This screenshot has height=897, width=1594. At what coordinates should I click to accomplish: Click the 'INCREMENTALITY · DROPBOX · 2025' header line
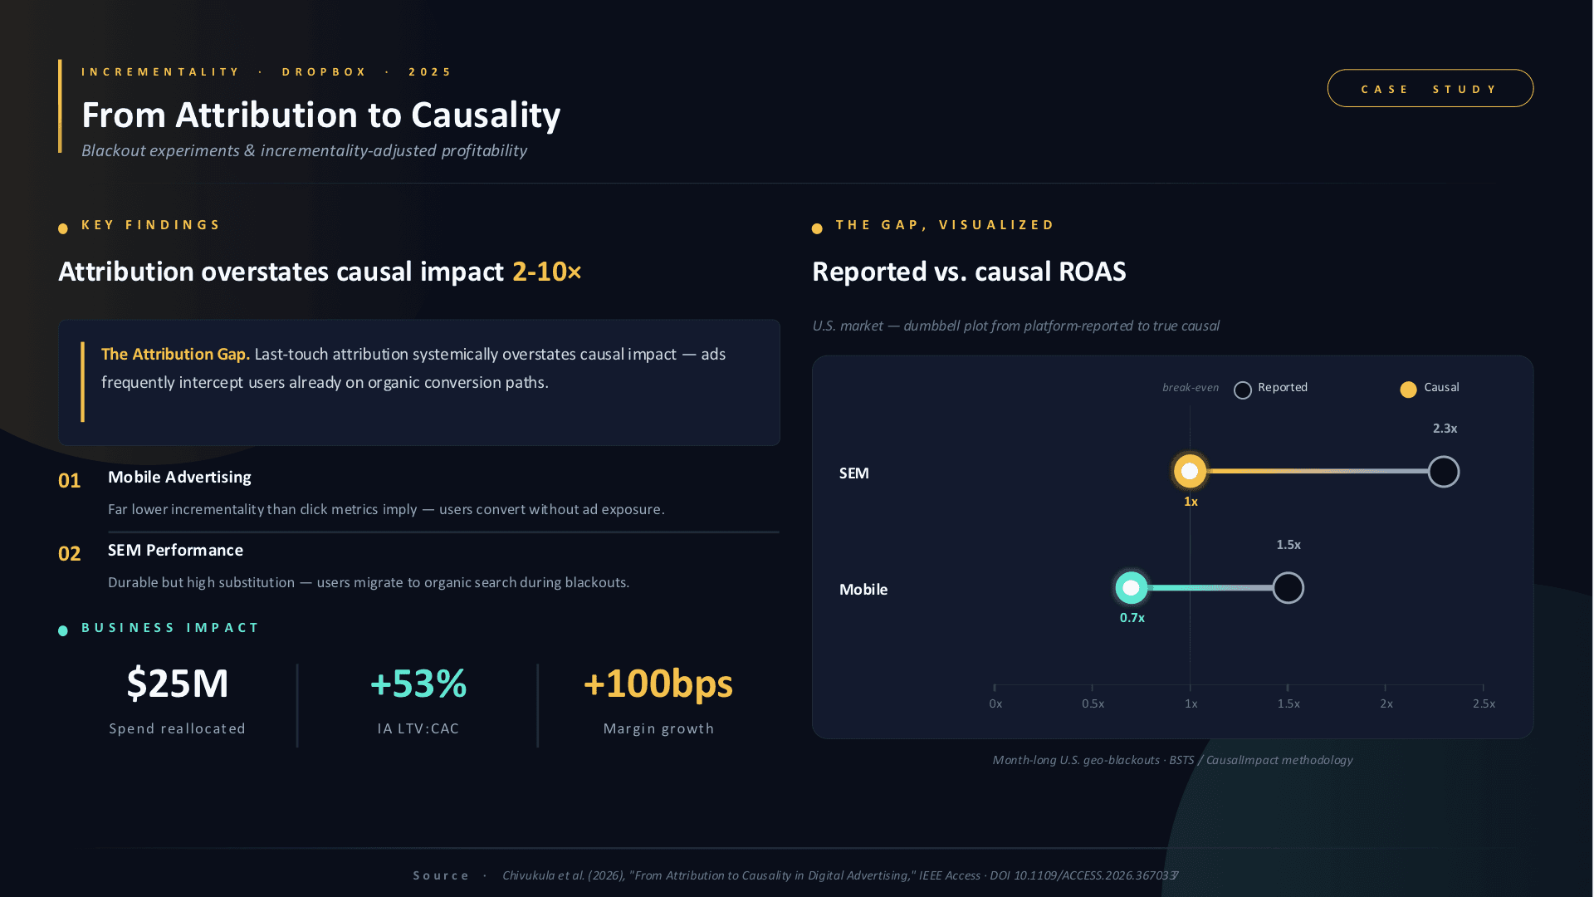tap(266, 71)
